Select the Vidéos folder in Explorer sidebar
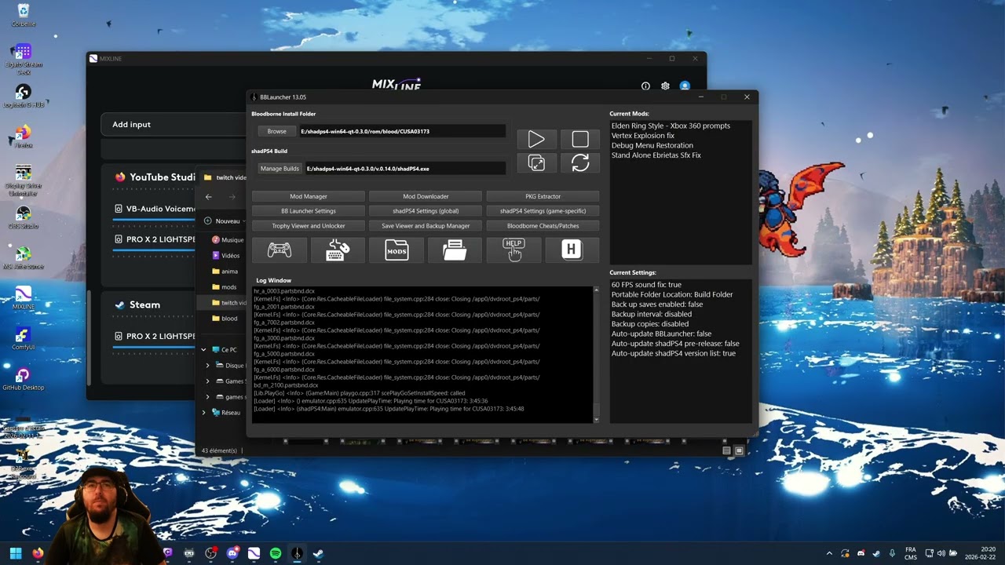Screen dimensions: 1005x565 (226, 256)
